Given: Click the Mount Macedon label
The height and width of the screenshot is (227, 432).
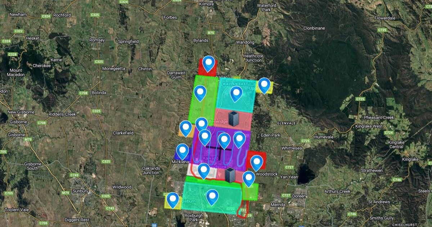Looking at the screenshot, I should 16,72.
